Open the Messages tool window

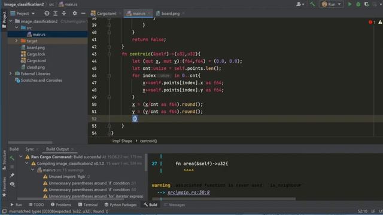[x=174, y=205]
